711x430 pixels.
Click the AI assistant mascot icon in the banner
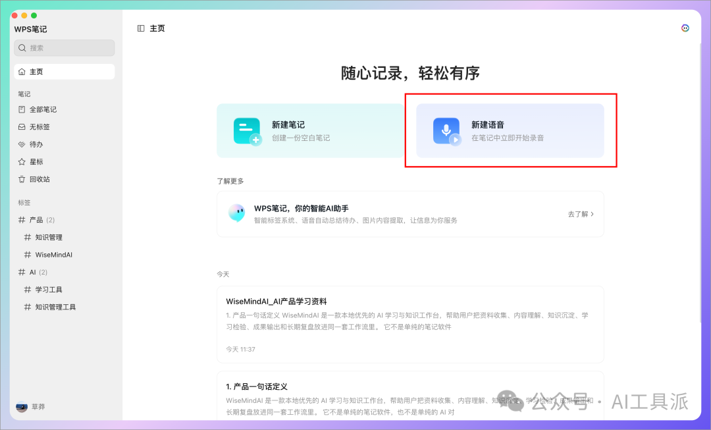coord(237,213)
